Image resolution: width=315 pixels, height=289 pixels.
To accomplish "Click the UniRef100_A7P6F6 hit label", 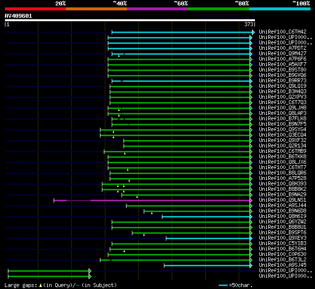I will point(283,59).
